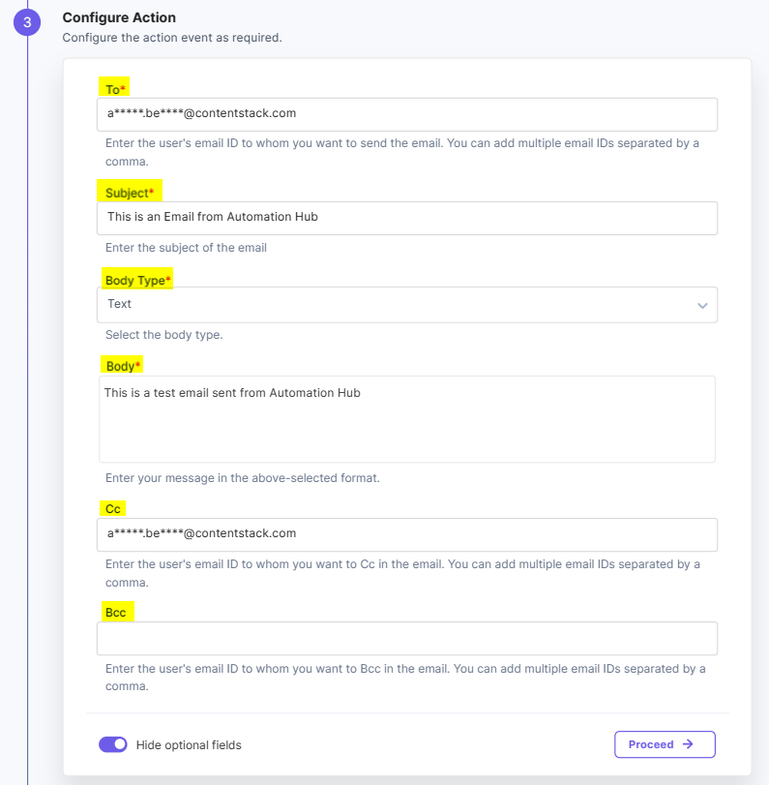The height and width of the screenshot is (785, 769).
Task: Click the highlighted Bcc label
Action: (x=116, y=612)
